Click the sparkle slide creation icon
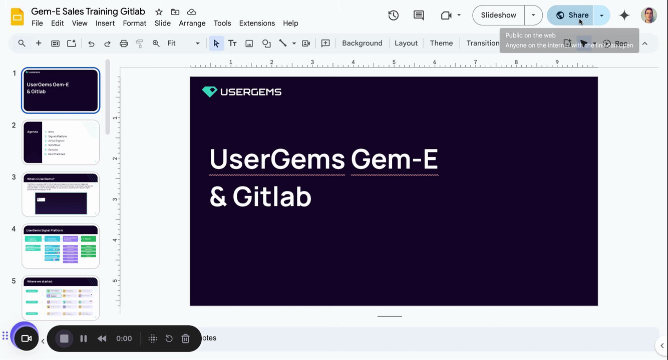This screenshot has height=360, width=668. [72, 43]
